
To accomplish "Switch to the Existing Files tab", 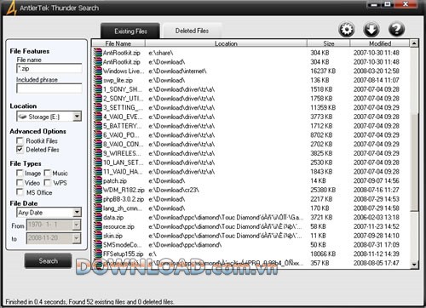I will coord(130,31).
